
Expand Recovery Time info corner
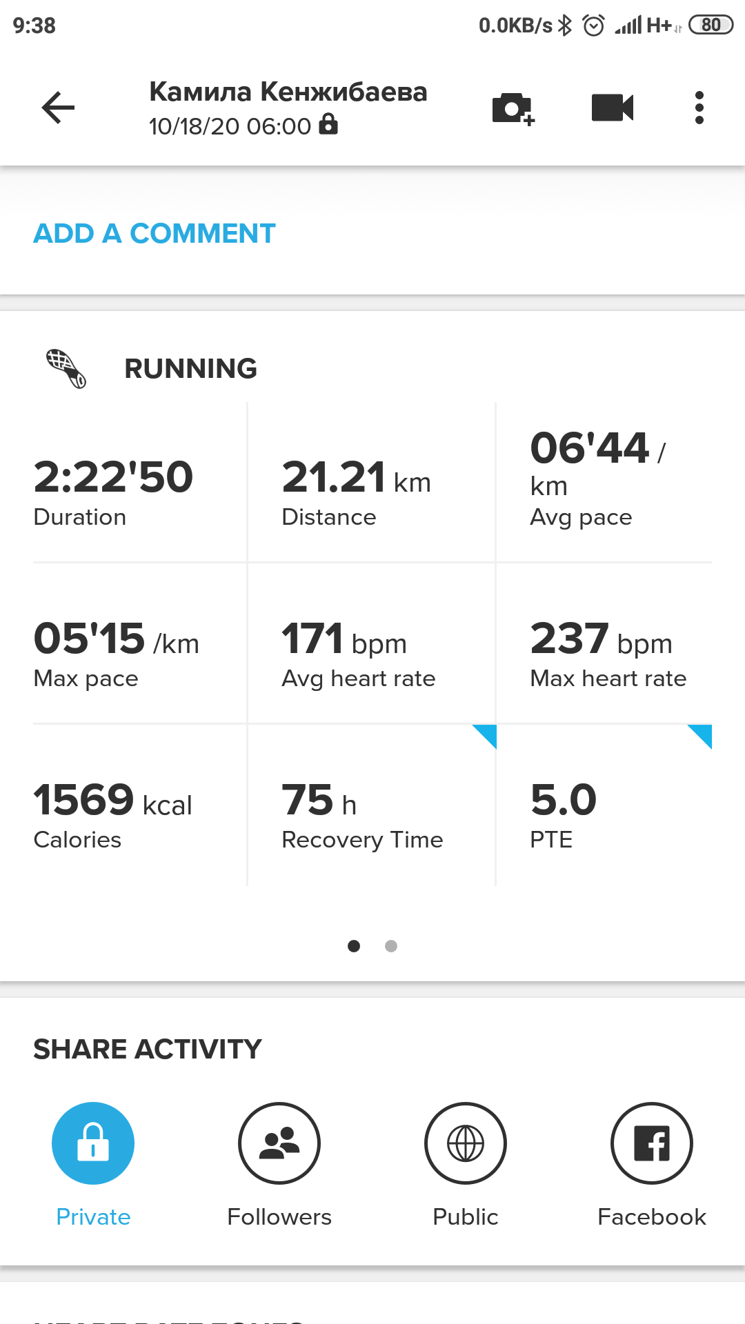coord(486,734)
